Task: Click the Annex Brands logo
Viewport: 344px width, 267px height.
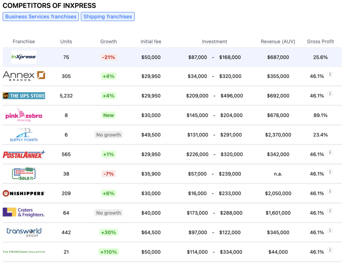Action: [24, 76]
